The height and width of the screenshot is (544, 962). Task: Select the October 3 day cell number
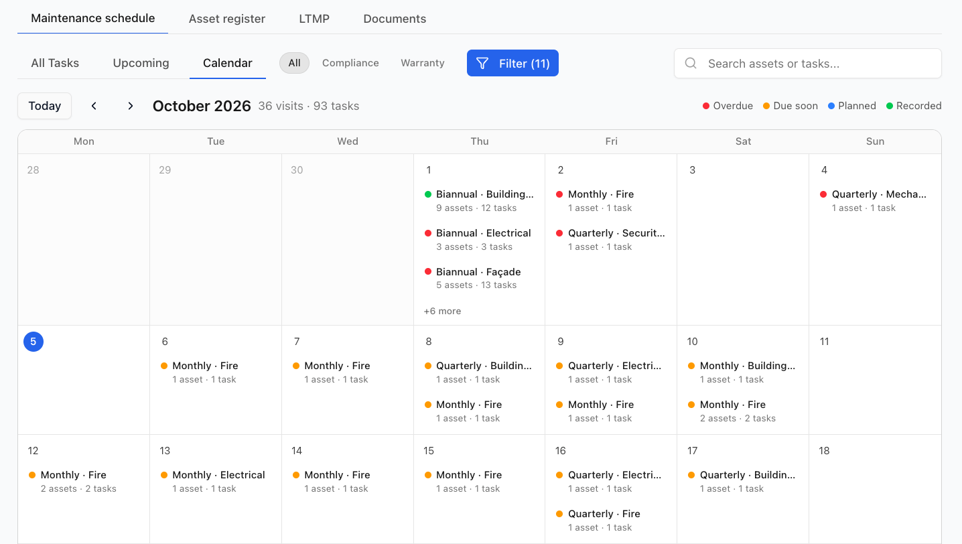(x=693, y=170)
